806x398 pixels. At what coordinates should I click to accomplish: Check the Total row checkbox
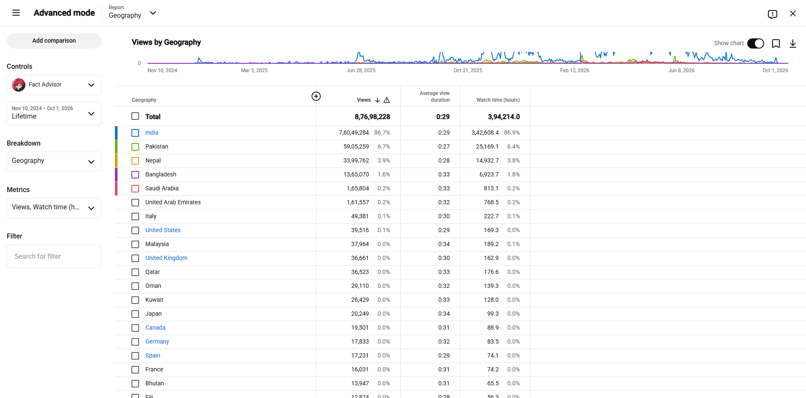coord(135,116)
